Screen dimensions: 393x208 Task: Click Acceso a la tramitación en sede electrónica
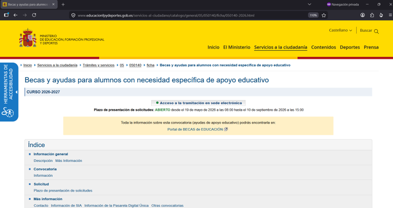198,103
